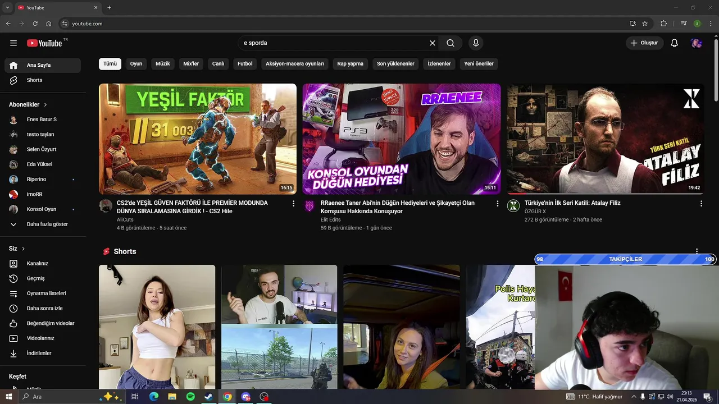Screen dimensions: 719x404
Task: Open Oynatma listeleri in the sidebar
Action: [43, 293]
